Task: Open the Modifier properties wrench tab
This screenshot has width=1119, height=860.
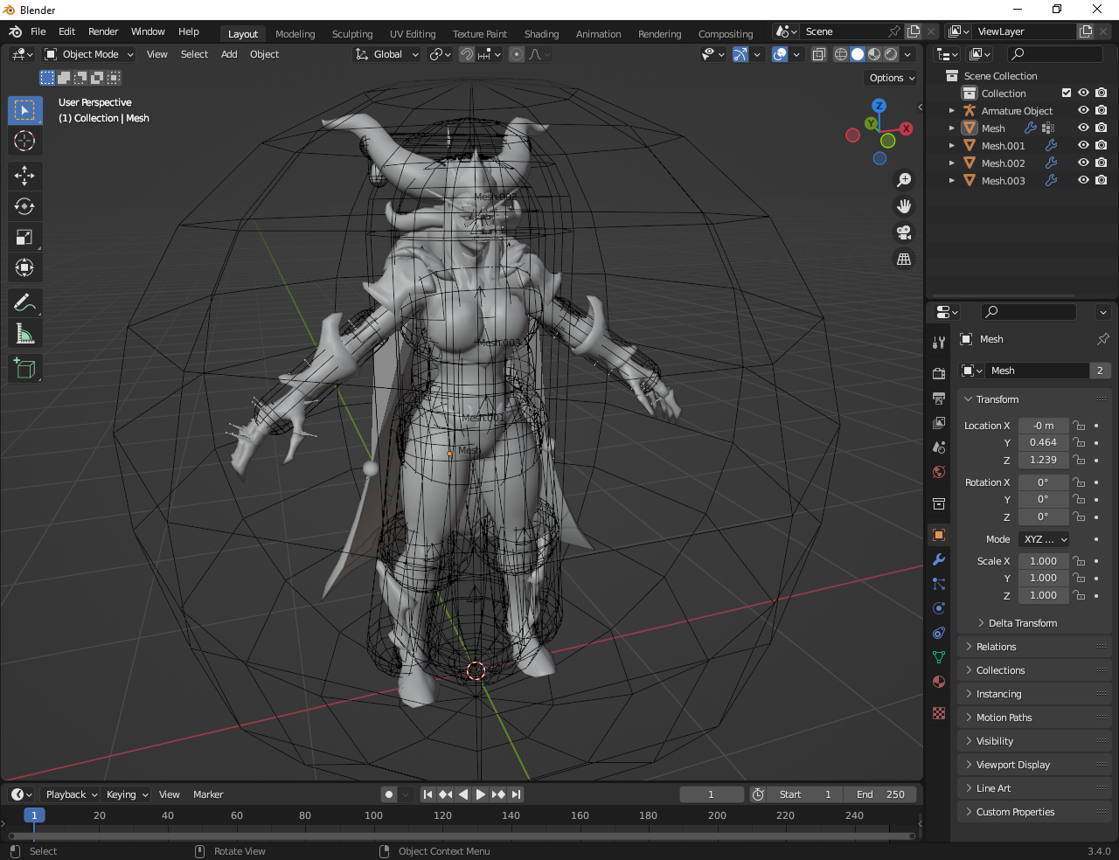Action: (x=939, y=559)
